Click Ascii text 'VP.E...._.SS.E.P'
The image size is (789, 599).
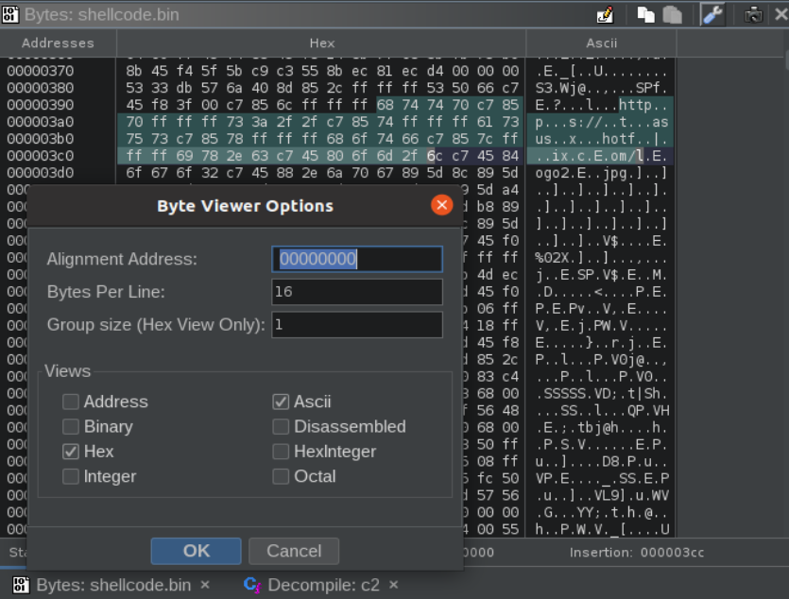(x=601, y=478)
